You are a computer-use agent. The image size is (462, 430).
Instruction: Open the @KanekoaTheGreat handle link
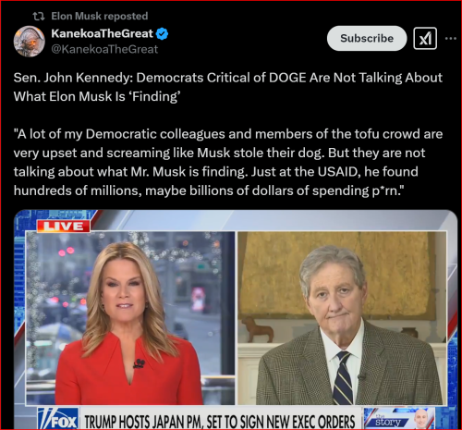pos(104,49)
